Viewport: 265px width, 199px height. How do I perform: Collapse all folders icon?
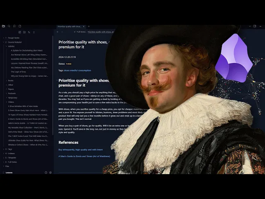[x=34, y=32]
